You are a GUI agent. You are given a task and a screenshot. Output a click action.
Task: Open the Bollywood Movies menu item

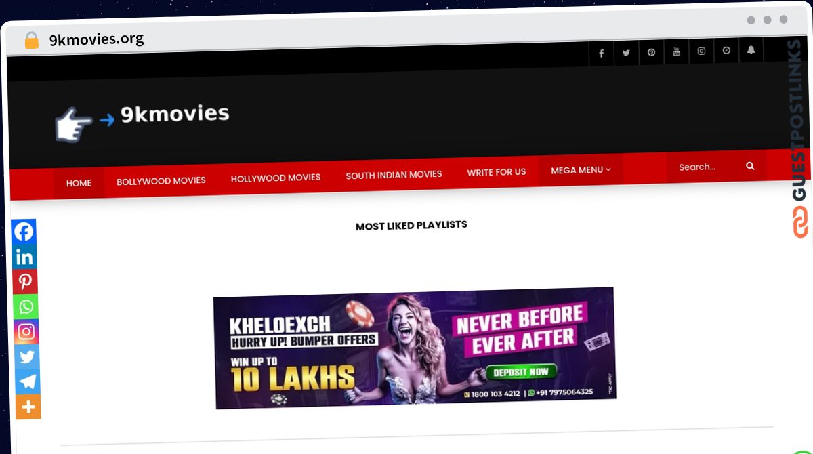point(161,181)
